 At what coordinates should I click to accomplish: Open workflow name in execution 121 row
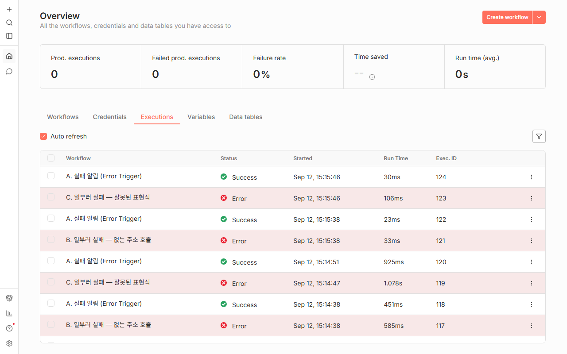click(x=109, y=240)
